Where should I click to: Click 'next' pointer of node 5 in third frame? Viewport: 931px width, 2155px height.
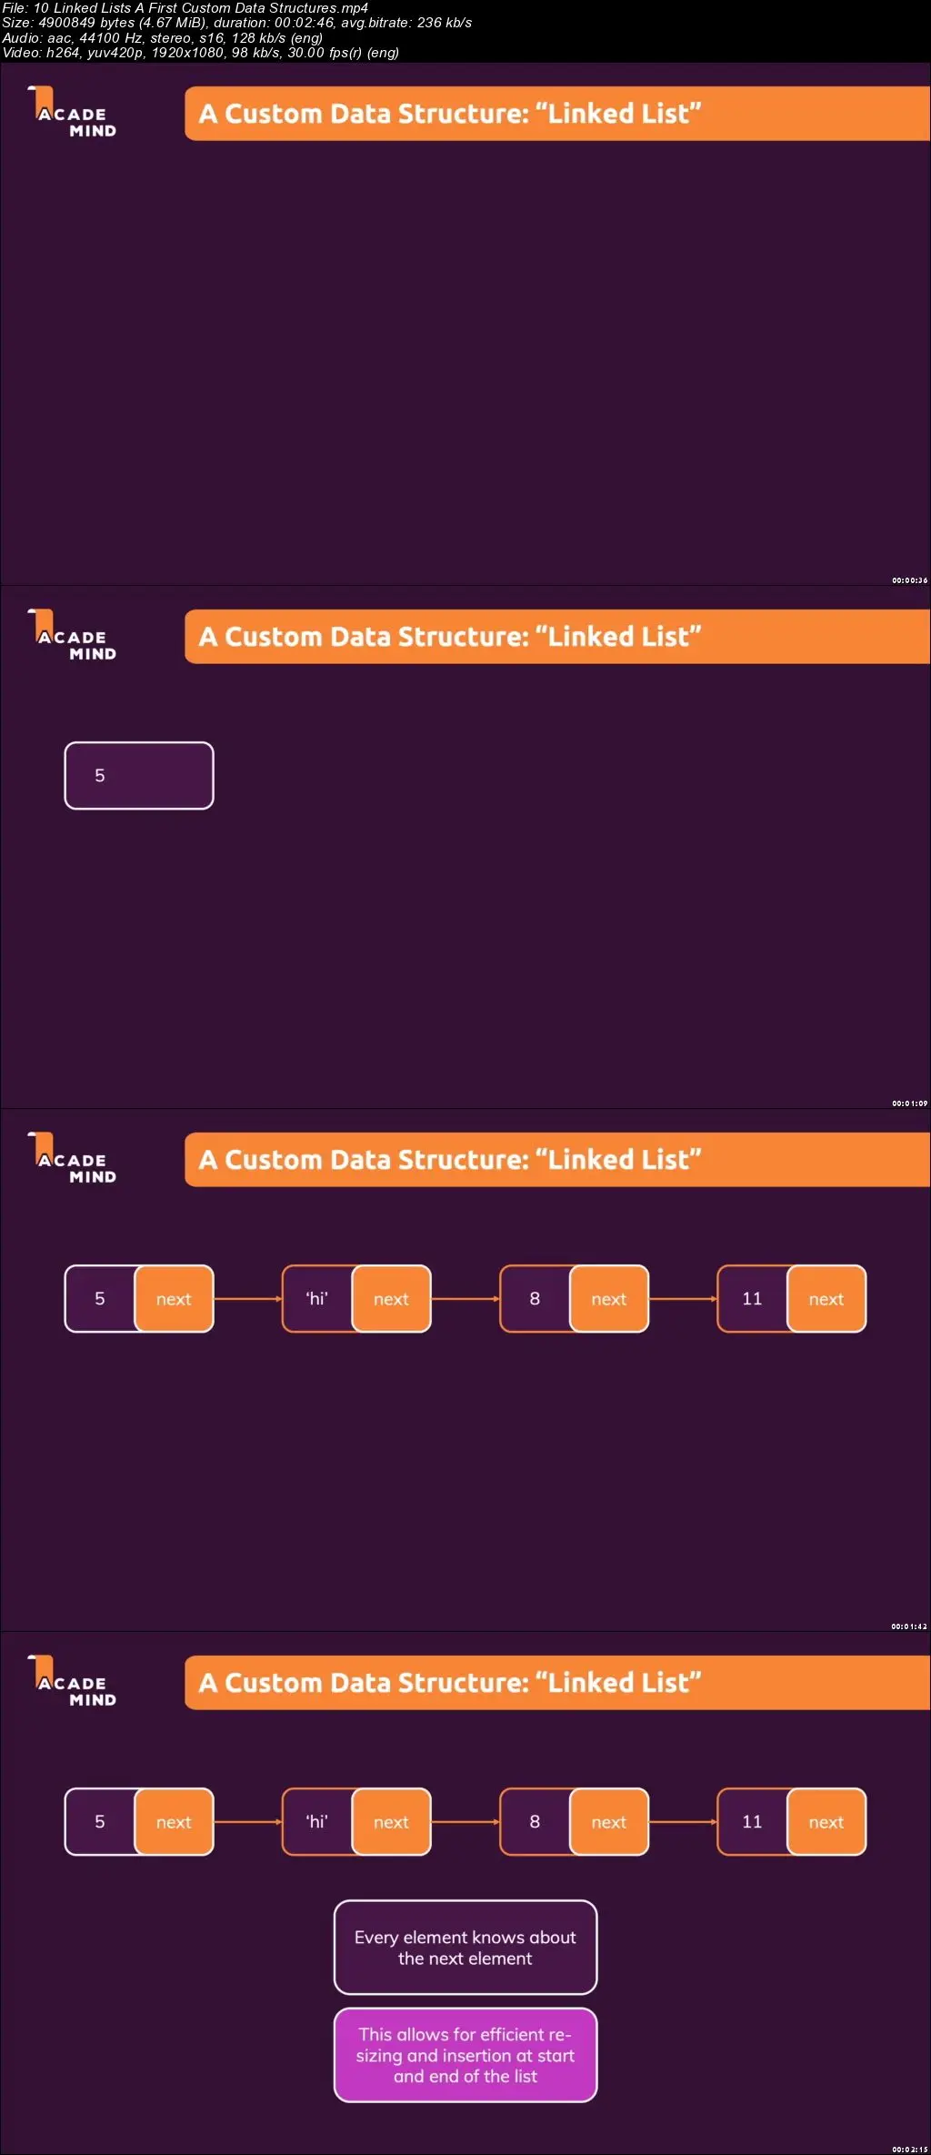click(174, 1299)
